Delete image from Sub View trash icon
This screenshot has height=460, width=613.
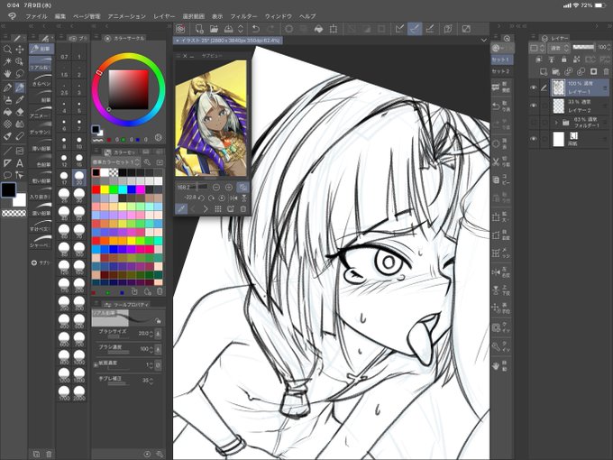tap(243, 209)
